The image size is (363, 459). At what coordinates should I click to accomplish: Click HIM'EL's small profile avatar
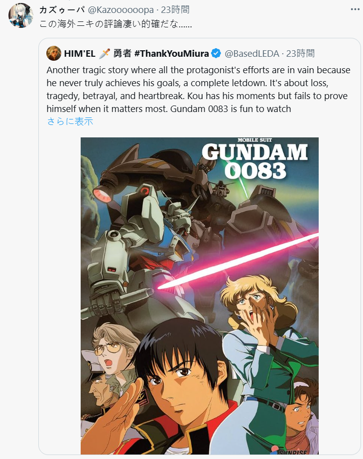point(54,54)
